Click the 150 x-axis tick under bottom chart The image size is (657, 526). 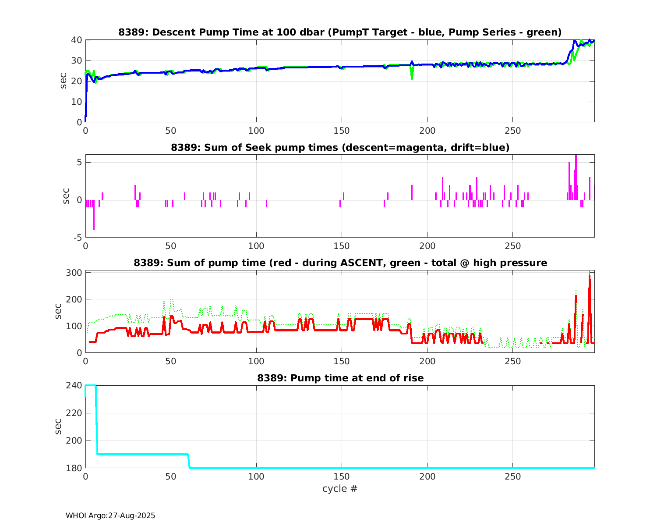click(342, 476)
